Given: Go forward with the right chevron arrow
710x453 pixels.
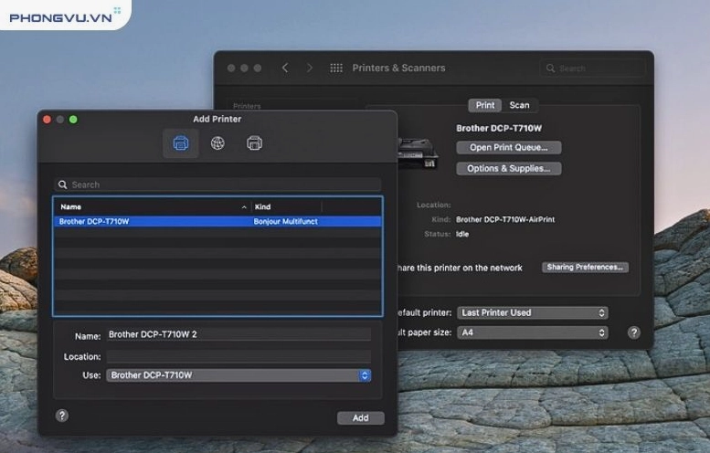Looking at the screenshot, I should (x=310, y=68).
